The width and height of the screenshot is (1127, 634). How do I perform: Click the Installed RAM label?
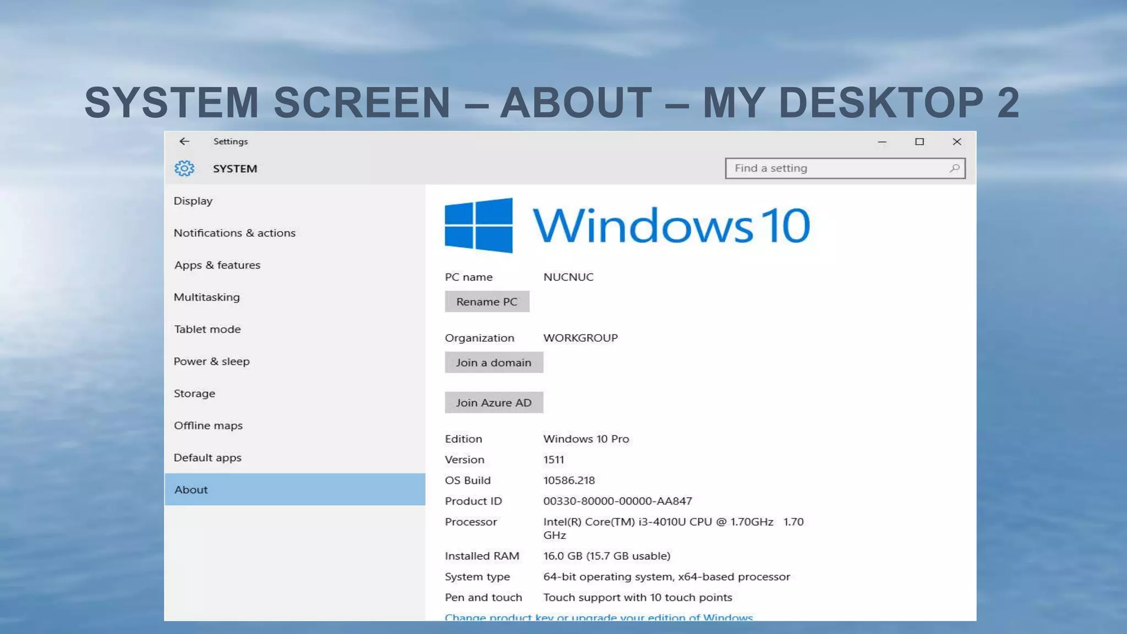pyautogui.click(x=482, y=556)
